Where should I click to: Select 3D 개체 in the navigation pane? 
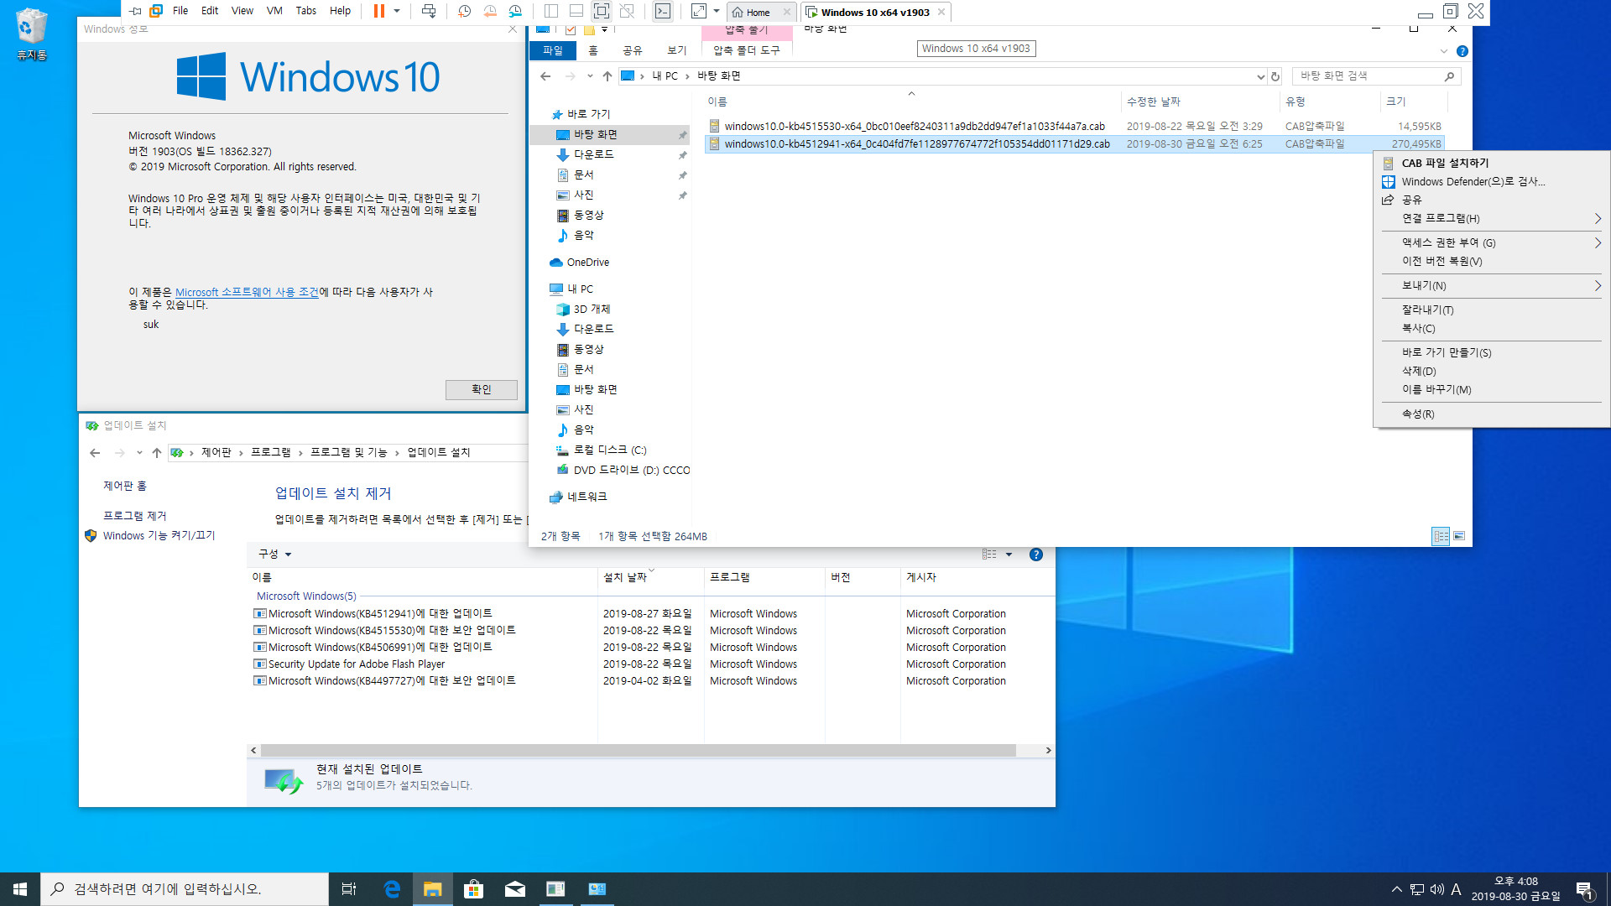(x=592, y=310)
